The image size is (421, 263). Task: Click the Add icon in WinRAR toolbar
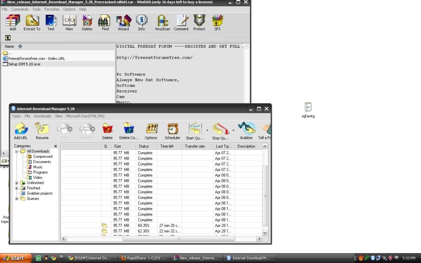click(x=13, y=23)
